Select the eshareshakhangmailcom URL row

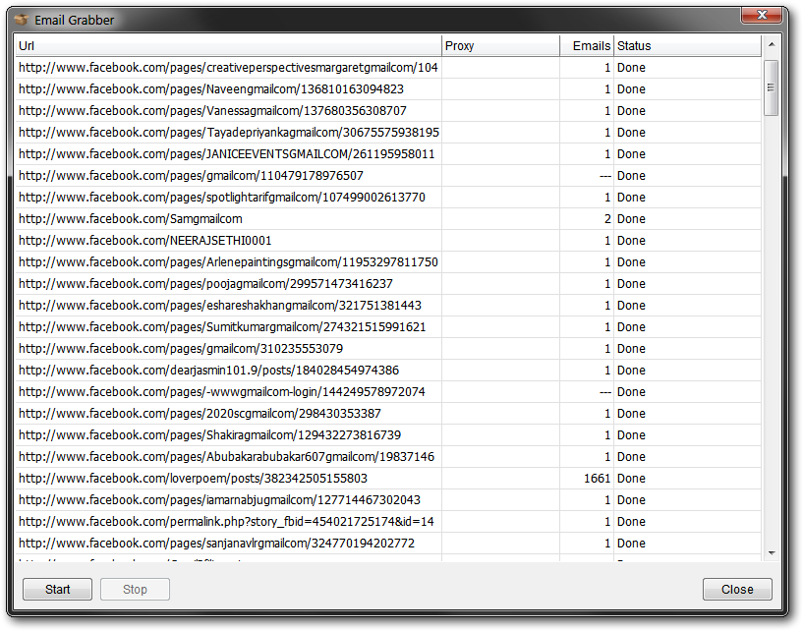388,306
